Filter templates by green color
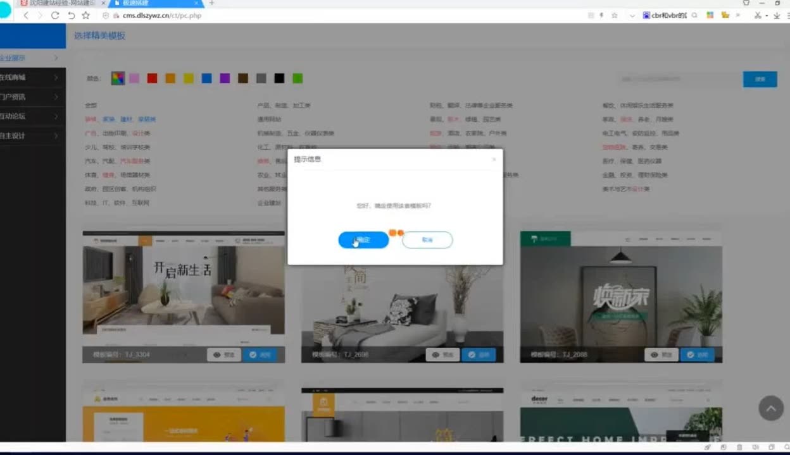 tap(298, 78)
